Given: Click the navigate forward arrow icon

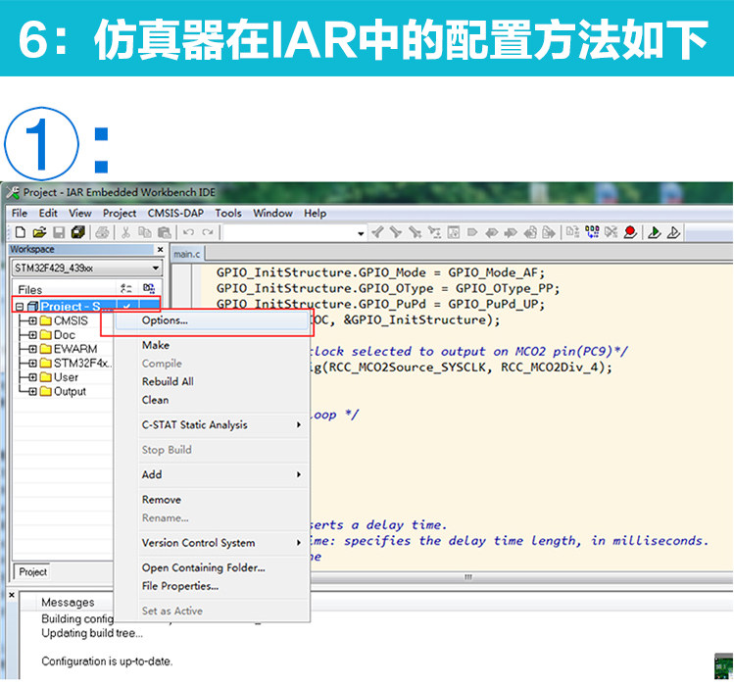Looking at the screenshot, I should [549, 232].
